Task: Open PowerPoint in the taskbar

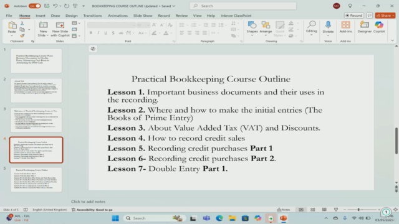Action: tap(284, 218)
